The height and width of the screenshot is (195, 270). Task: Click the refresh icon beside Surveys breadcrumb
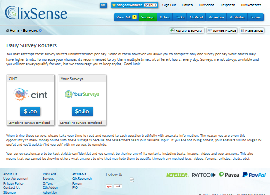[x=40, y=30]
